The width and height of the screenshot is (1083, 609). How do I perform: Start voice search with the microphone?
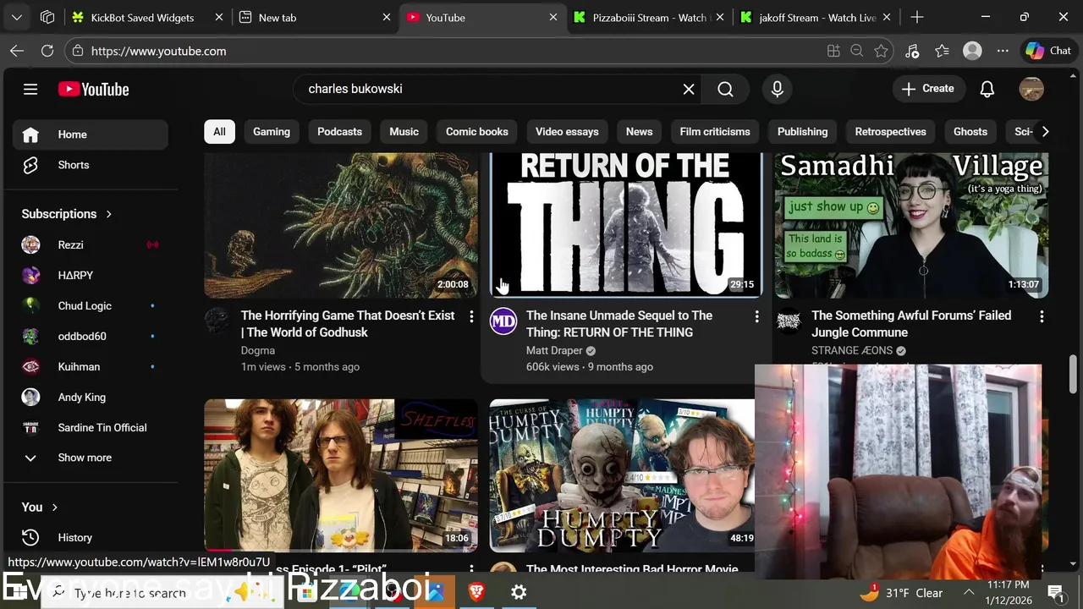[777, 89]
